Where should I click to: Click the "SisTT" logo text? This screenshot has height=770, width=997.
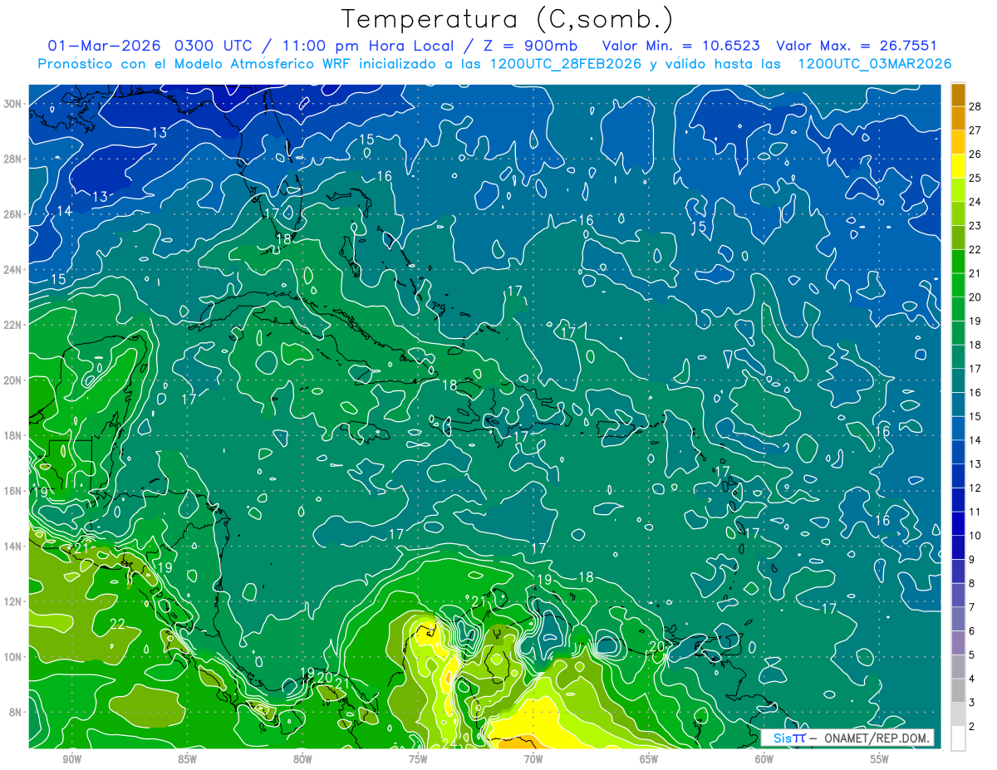789,738
